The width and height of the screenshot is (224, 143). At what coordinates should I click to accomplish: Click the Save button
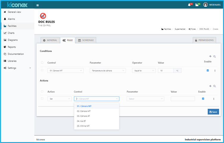[213, 112]
